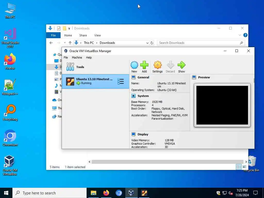Click Properties checkmark icon in Explorer title bar
264x198 pixels.
[59, 28]
